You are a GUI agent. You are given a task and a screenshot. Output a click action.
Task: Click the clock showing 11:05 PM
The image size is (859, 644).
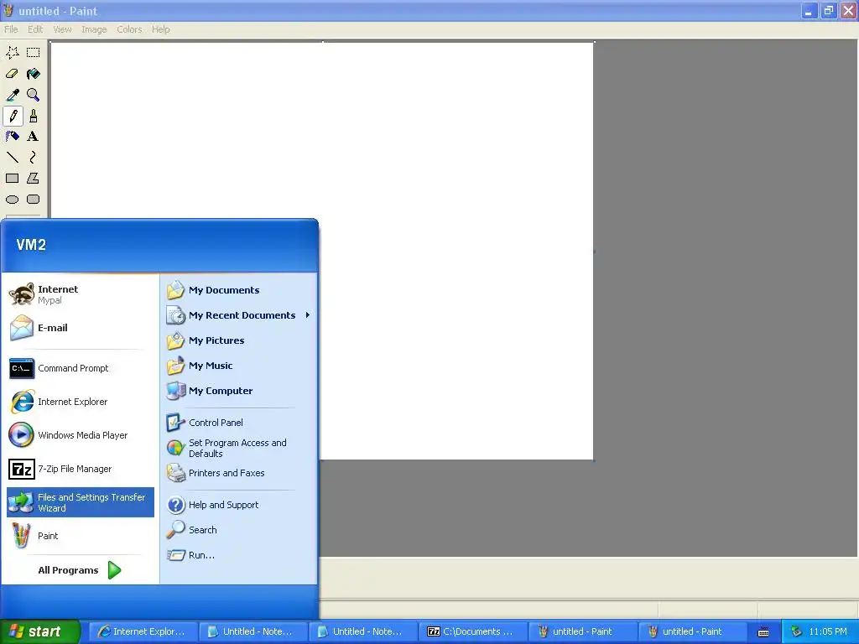(828, 632)
